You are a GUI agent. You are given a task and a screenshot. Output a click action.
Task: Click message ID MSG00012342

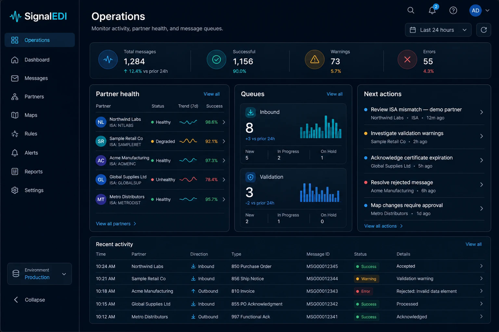tap(322, 304)
